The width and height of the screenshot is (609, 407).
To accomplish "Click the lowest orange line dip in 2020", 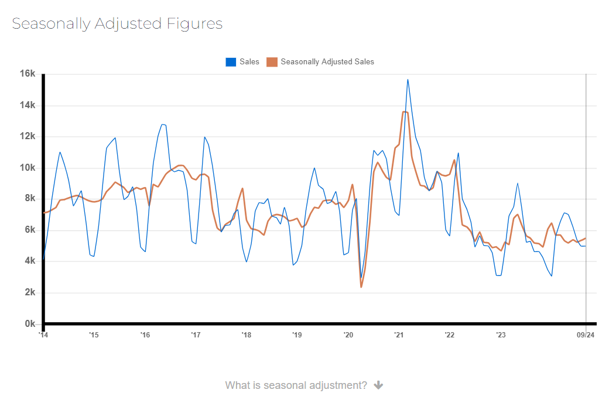I will [361, 287].
